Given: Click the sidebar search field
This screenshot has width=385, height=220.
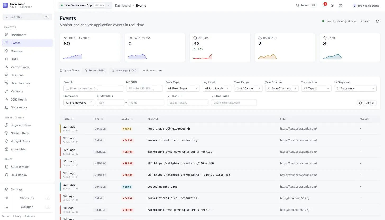Looking at the screenshot, I should tap(27, 17).
